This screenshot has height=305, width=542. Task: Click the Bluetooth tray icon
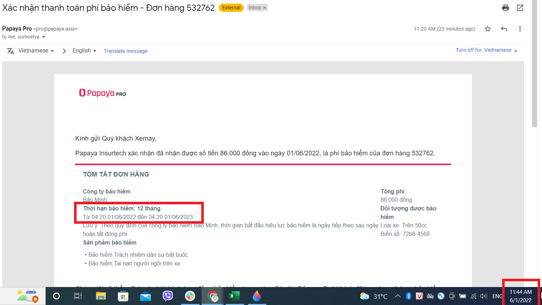point(408,296)
